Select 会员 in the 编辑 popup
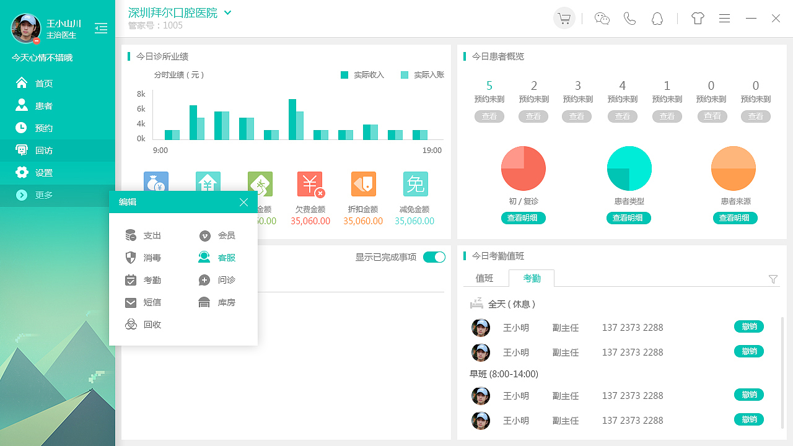793x446 pixels. [x=217, y=235]
